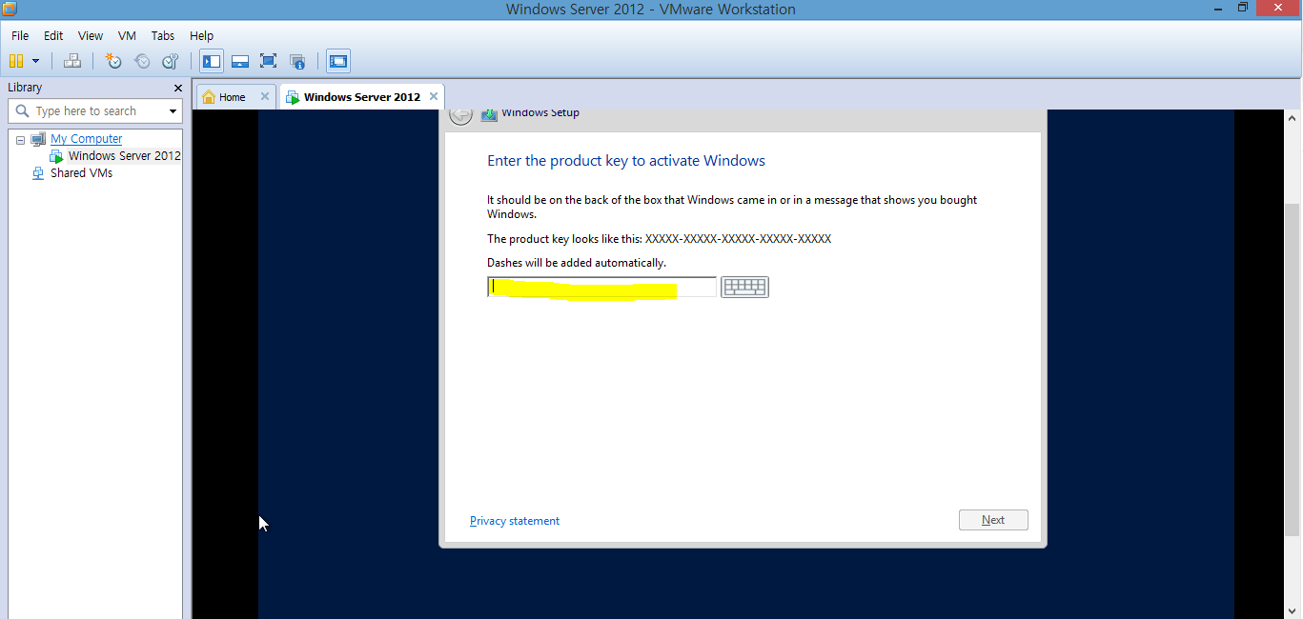1303x619 pixels.
Task: Open the power options dropdown arrow
Action: pyautogui.click(x=36, y=61)
